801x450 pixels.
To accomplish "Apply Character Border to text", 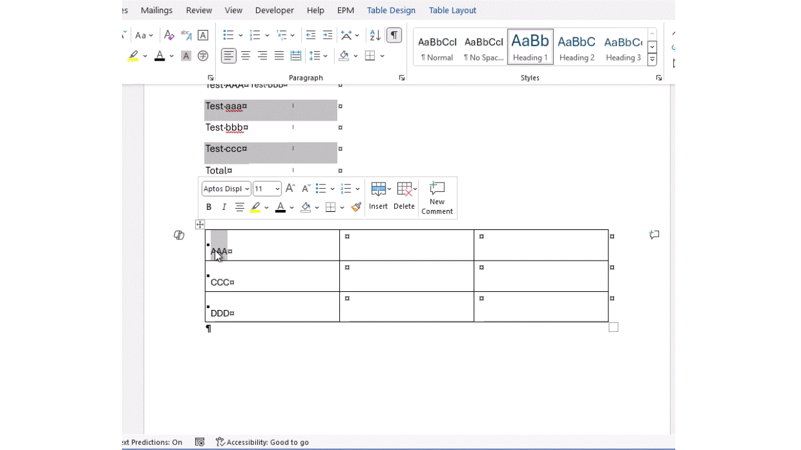I will pos(203,35).
